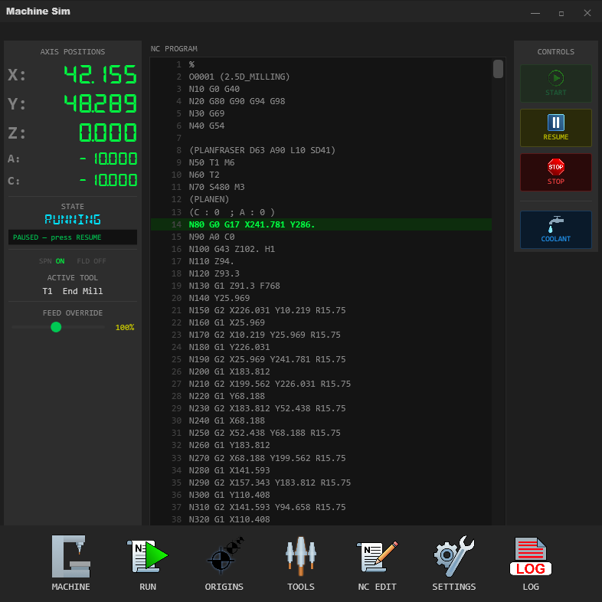Open the LOG file icon
Viewport: 602px width, 602px height.
(x=531, y=556)
